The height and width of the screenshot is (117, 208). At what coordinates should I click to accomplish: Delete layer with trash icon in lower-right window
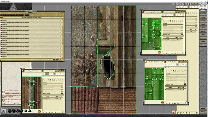coord(185,103)
